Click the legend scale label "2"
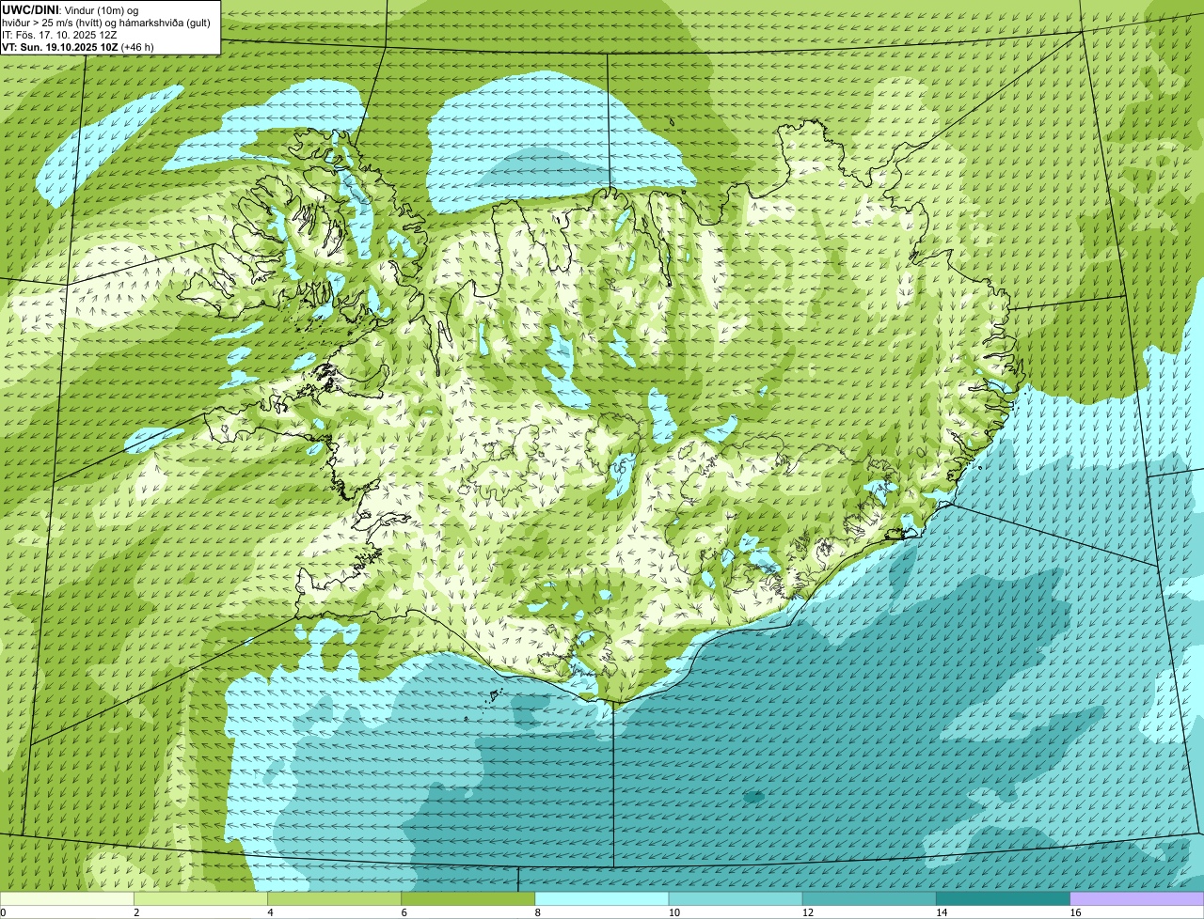The height and width of the screenshot is (919, 1204). [x=136, y=912]
